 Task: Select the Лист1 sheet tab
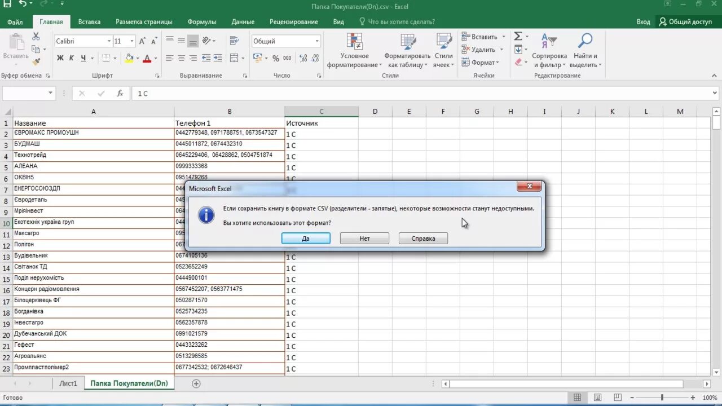(68, 383)
